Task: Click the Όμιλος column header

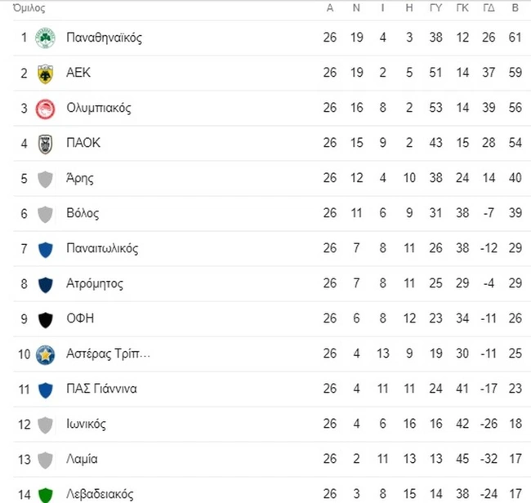Action: 29,8
